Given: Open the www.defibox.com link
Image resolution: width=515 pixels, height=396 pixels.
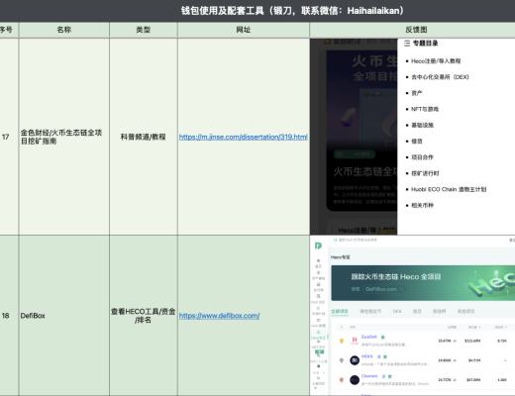Looking at the screenshot, I should tap(219, 316).
